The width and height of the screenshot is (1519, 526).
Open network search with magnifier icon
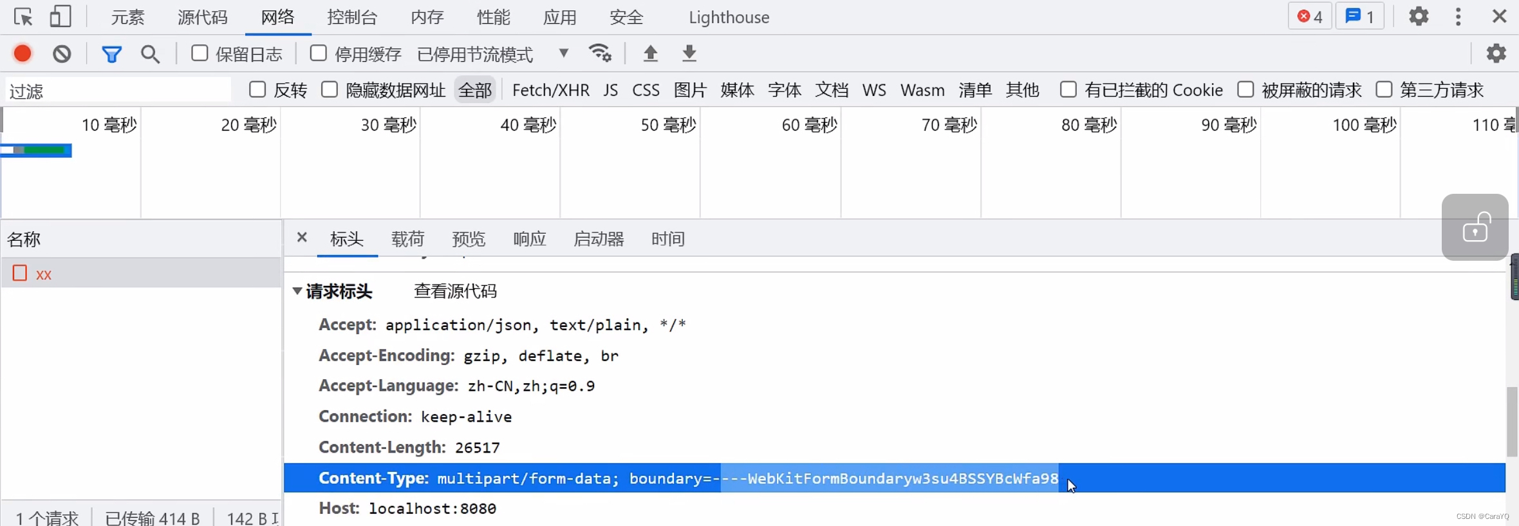150,54
